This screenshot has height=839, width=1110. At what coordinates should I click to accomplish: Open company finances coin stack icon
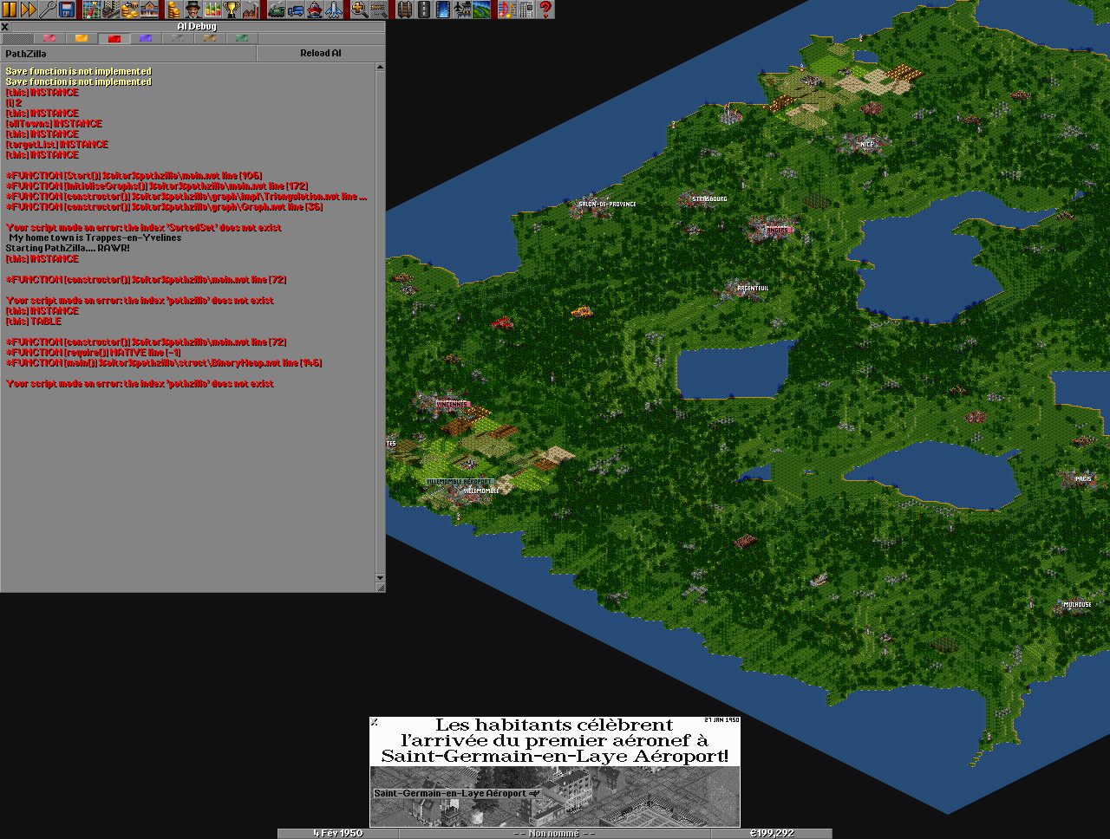(173, 10)
